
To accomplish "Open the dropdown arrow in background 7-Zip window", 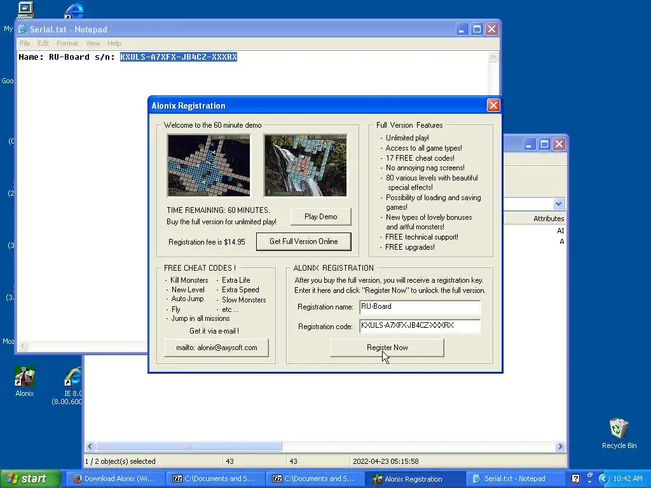I will pos(558,204).
